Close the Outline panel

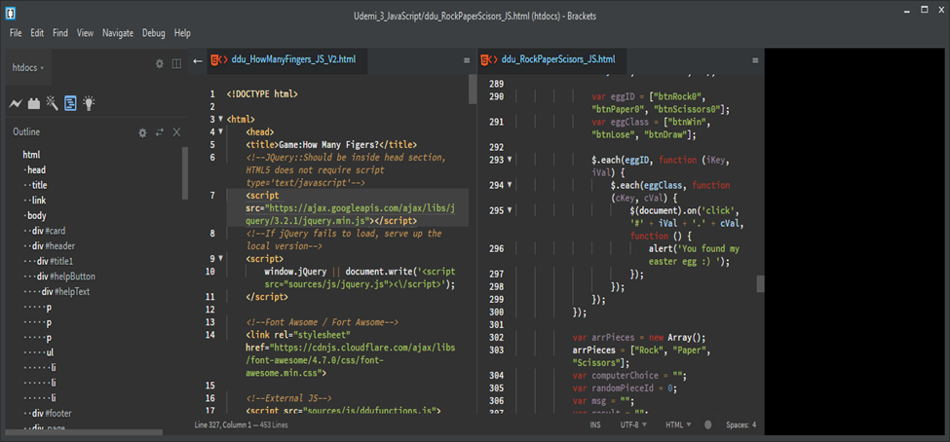[x=176, y=132]
